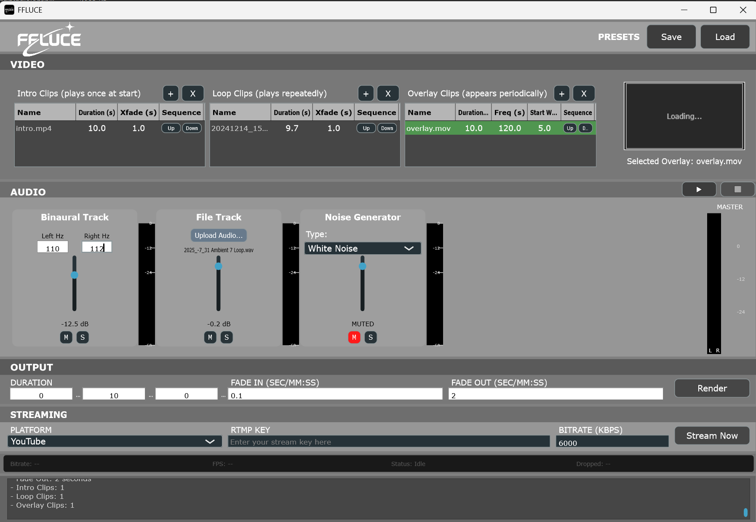
Task: Click the Binaural Track volume slider handle
Action: pyautogui.click(x=75, y=275)
